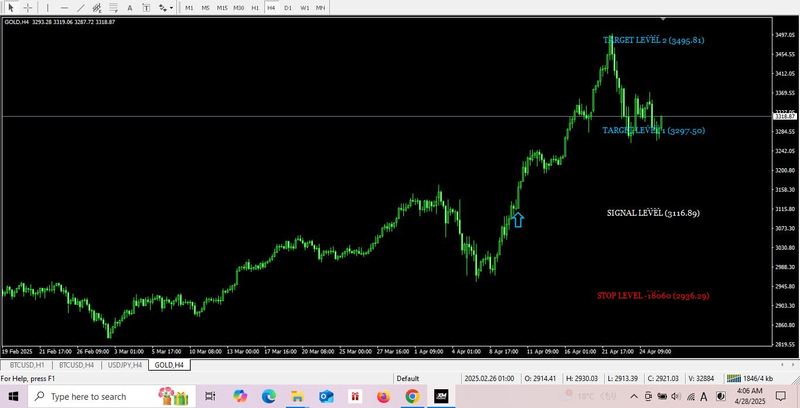Switch chart to D1 timeframe
800x408 pixels.
point(288,8)
